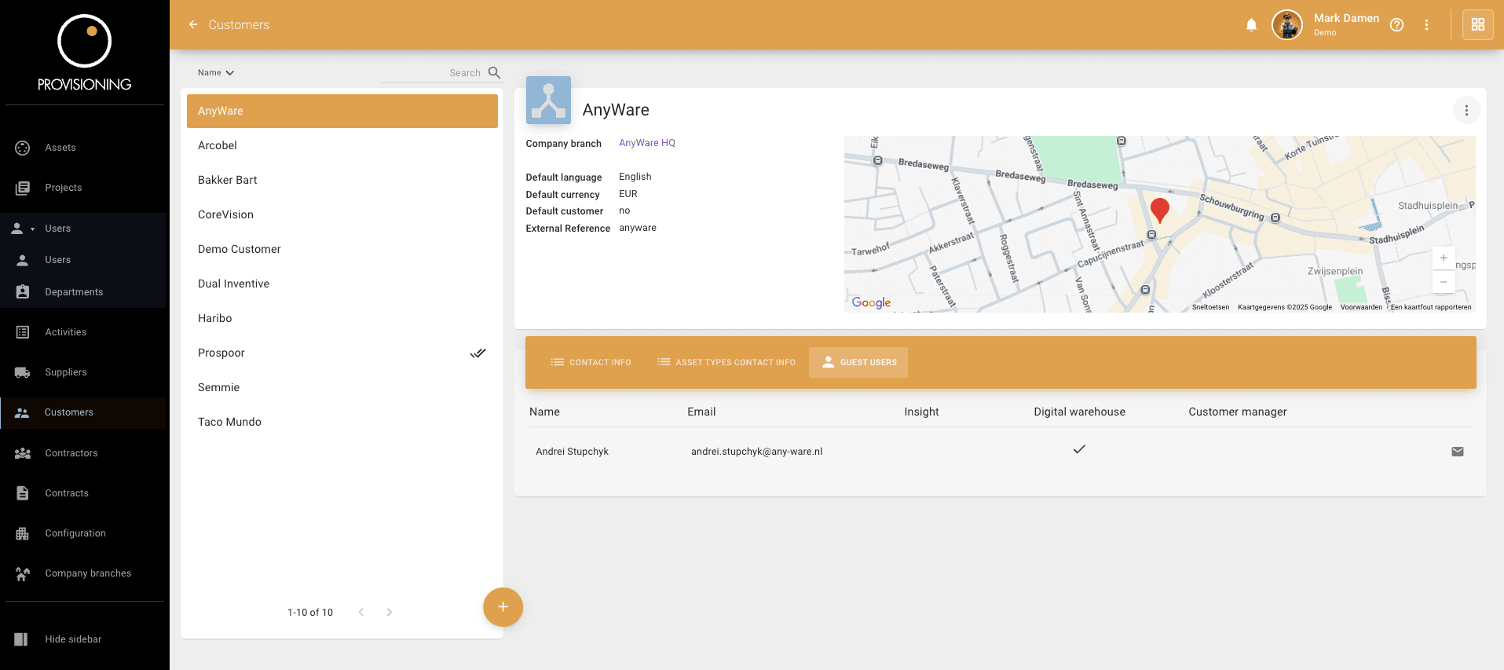Zoom in on the map
The height and width of the screenshot is (670, 1504).
1444,258
